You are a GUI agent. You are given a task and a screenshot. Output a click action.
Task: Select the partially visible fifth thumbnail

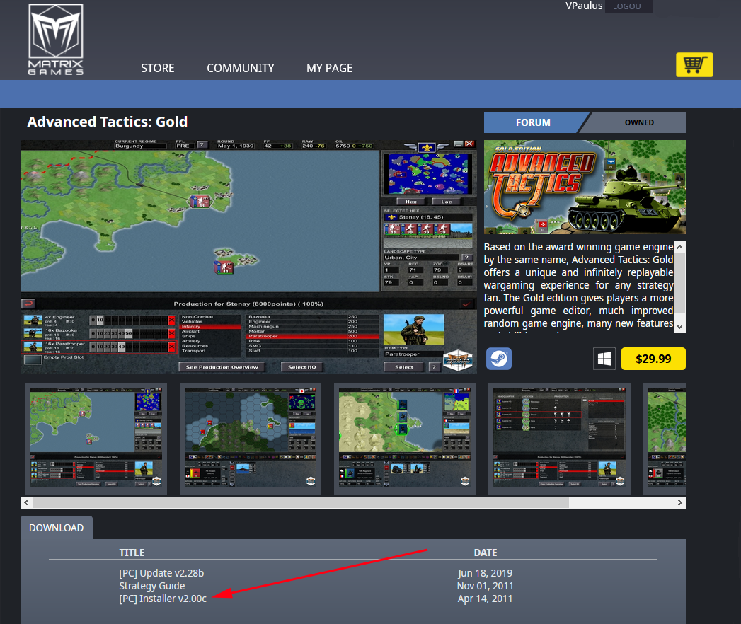(x=664, y=439)
